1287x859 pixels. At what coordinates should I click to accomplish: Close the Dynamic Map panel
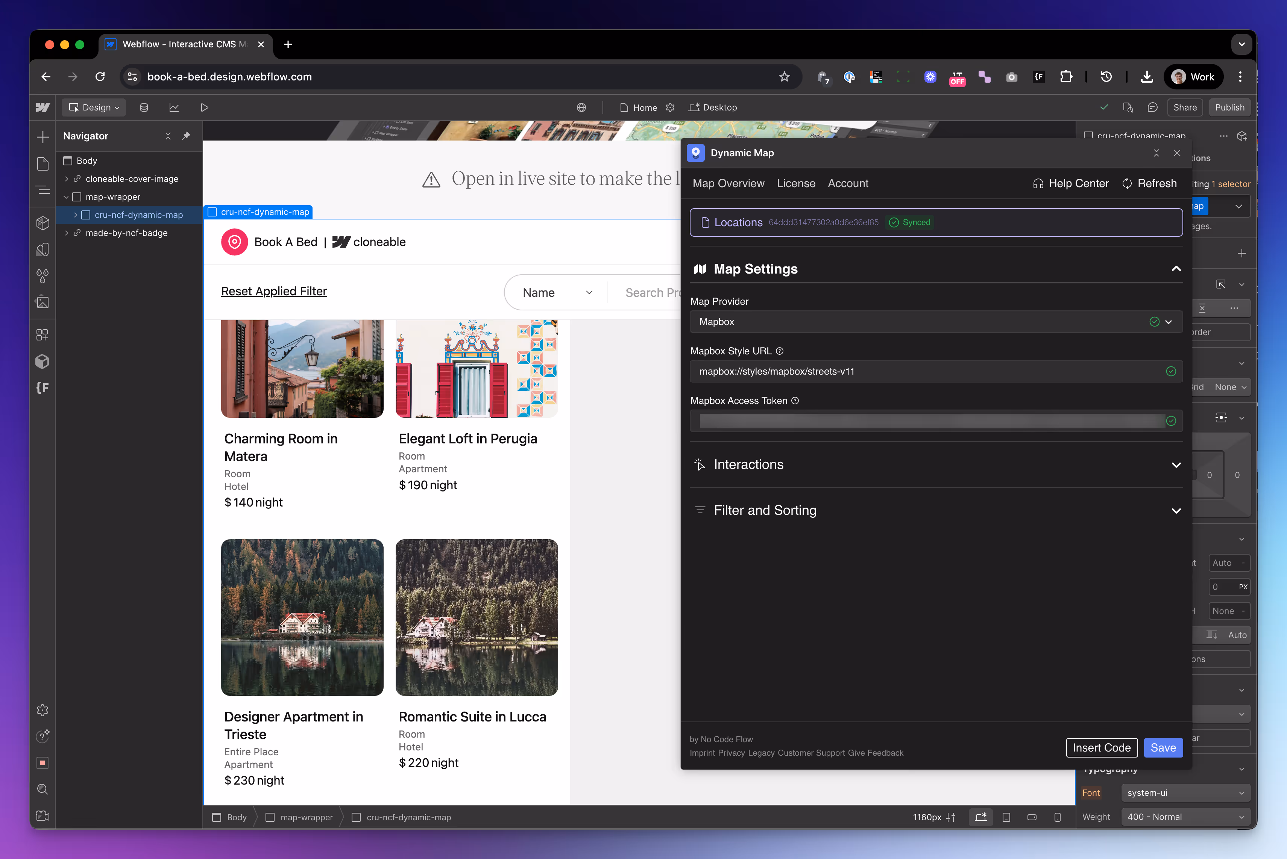1177,153
